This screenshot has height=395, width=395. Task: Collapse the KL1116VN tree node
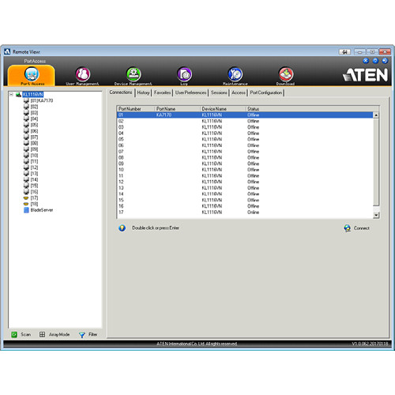click(x=11, y=94)
